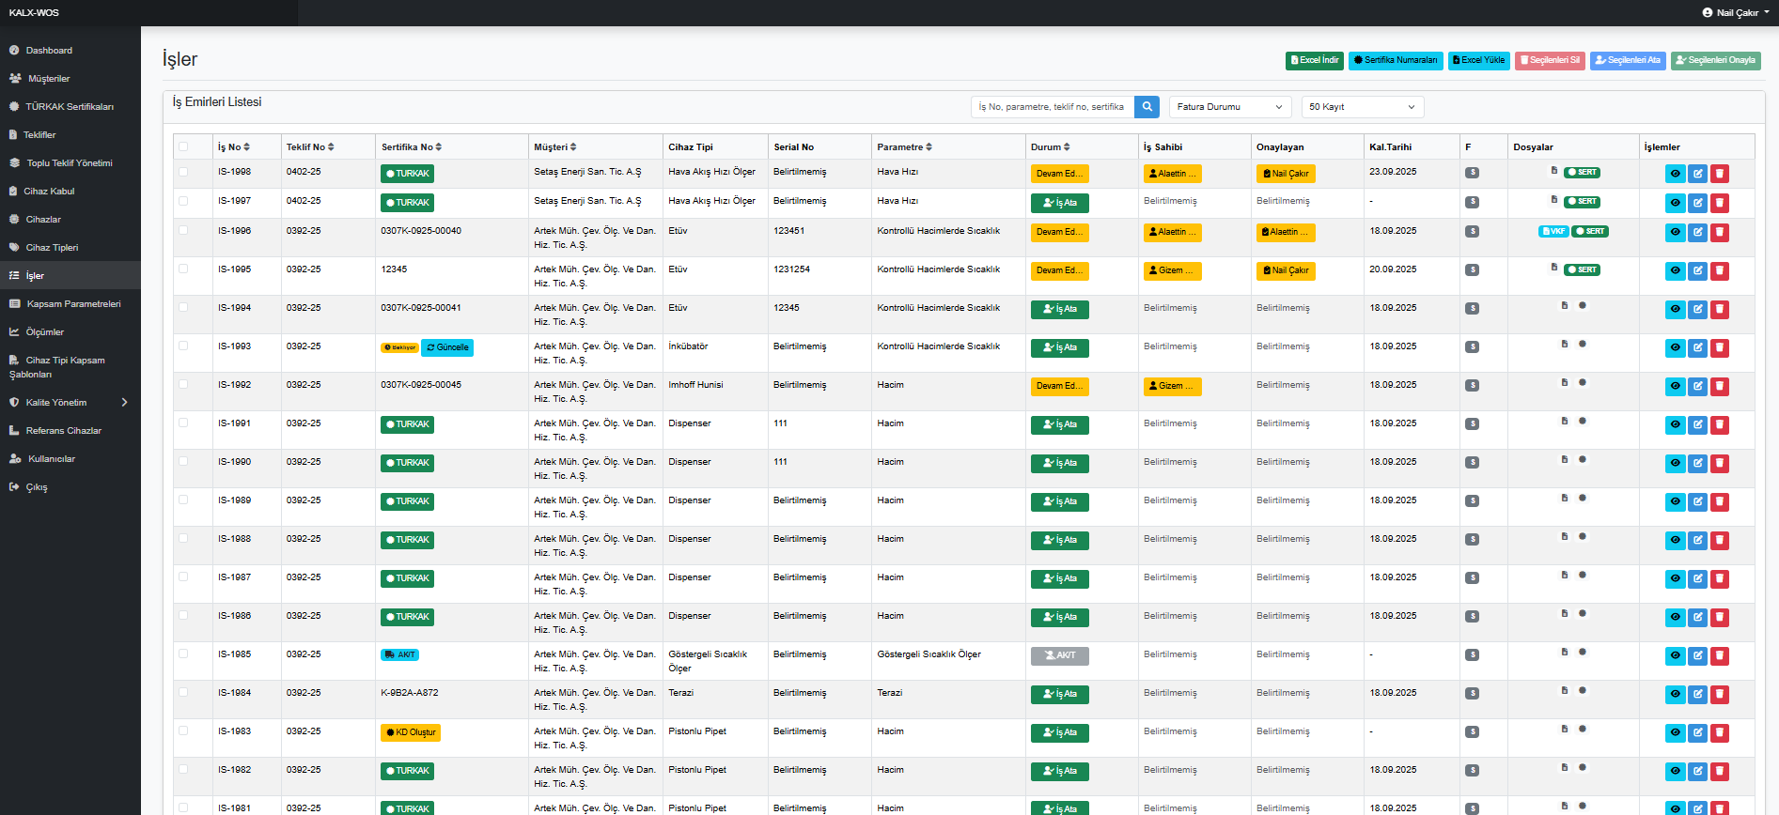This screenshot has height=815, width=1779.
Task: Open file icon in IS-1997 Dosyalar
Action: pyautogui.click(x=1553, y=200)
